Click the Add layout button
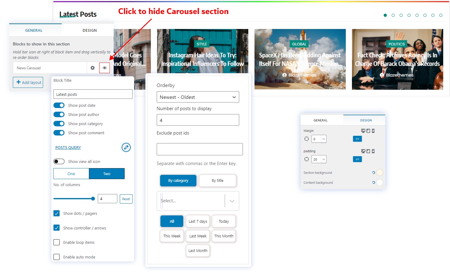The image size is (450, 274). [28, 82]
